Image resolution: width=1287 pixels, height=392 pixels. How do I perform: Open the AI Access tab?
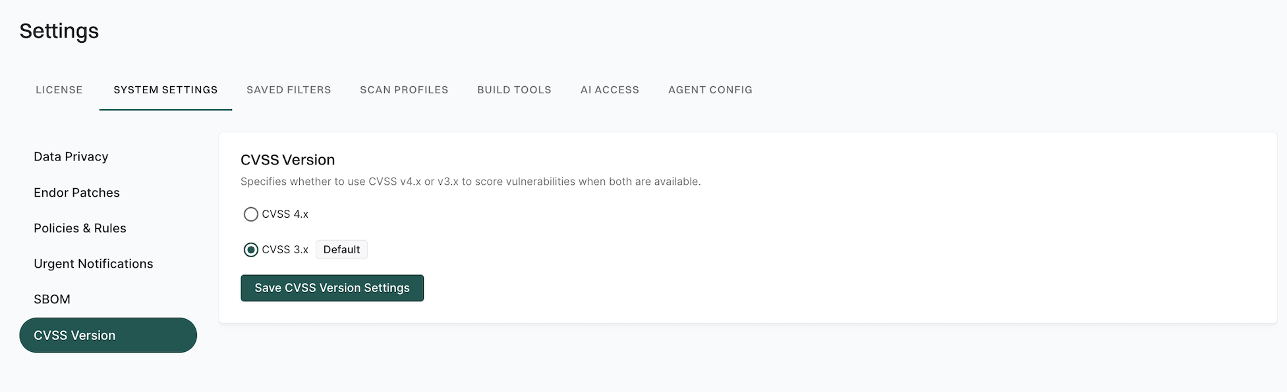[610, 90]
